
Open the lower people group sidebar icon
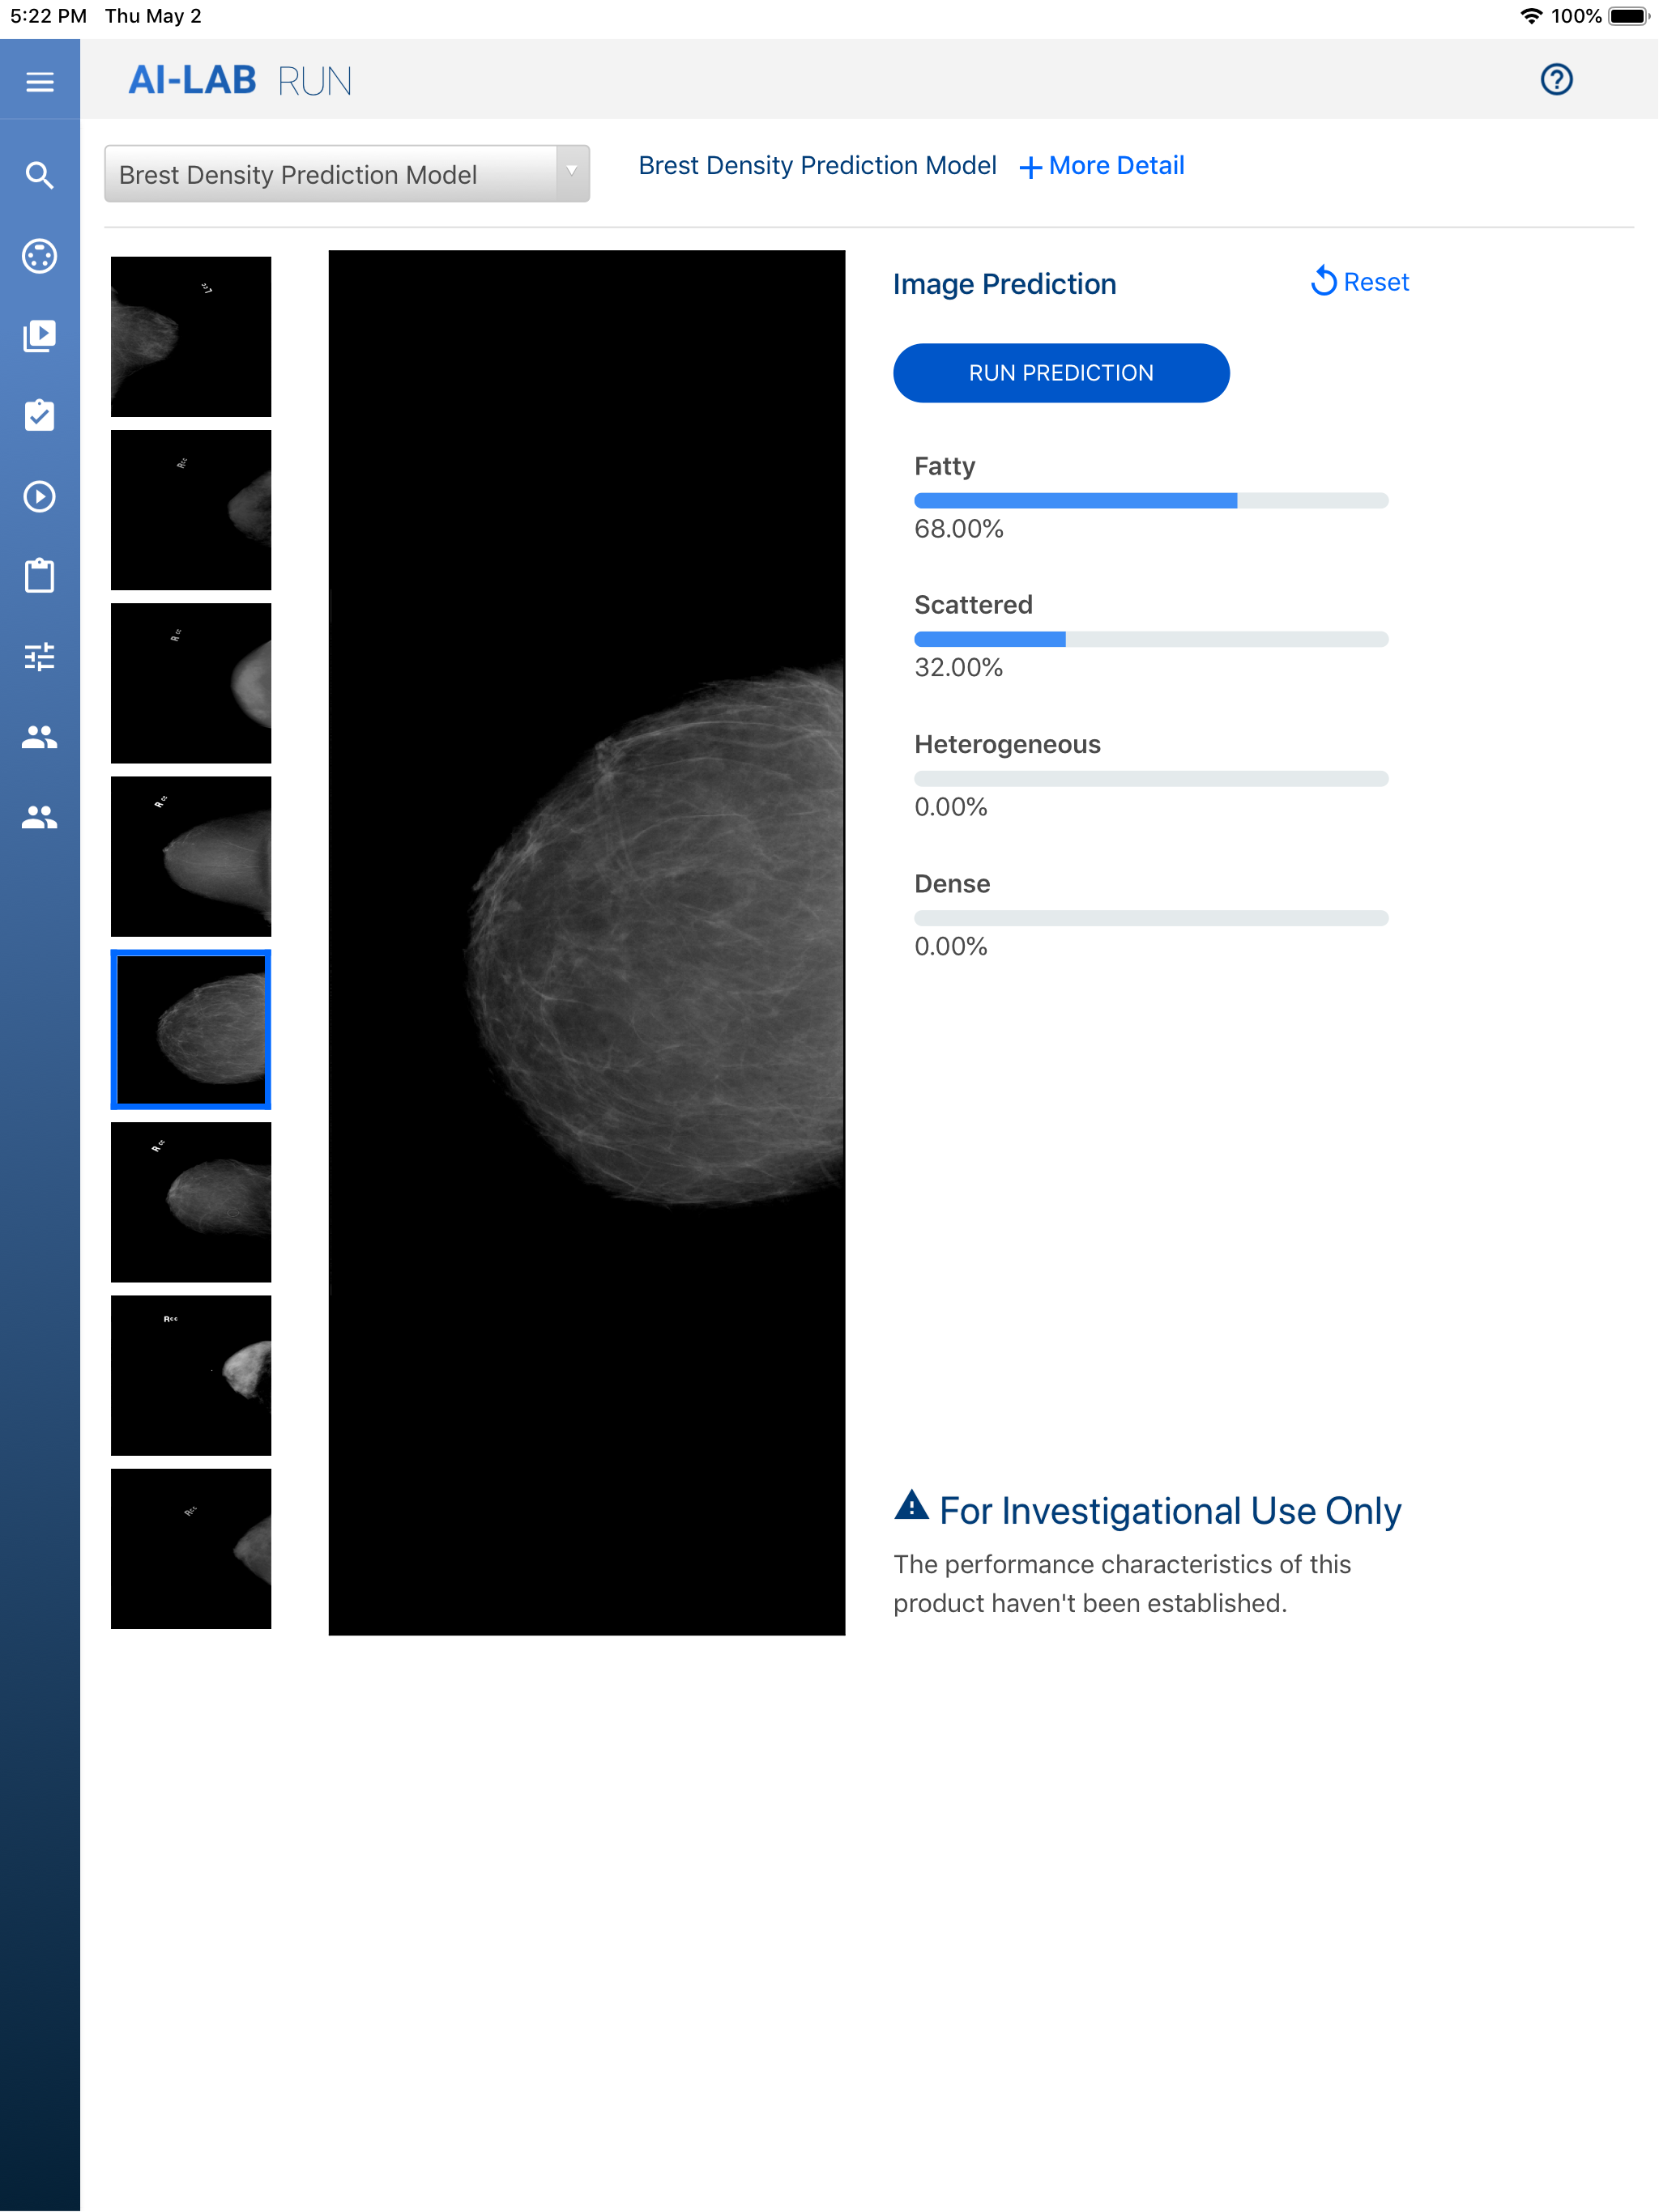tap(40, 817)
